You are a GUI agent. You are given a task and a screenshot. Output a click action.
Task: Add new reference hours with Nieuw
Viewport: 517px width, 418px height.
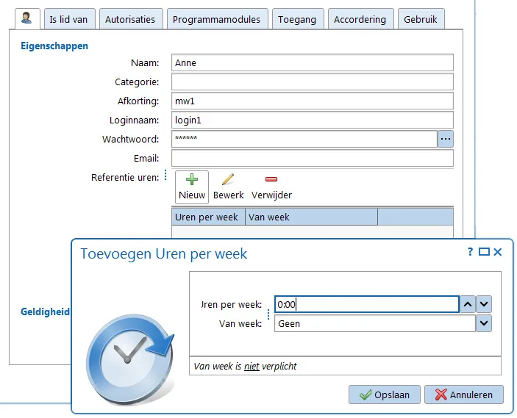(192, 187)
